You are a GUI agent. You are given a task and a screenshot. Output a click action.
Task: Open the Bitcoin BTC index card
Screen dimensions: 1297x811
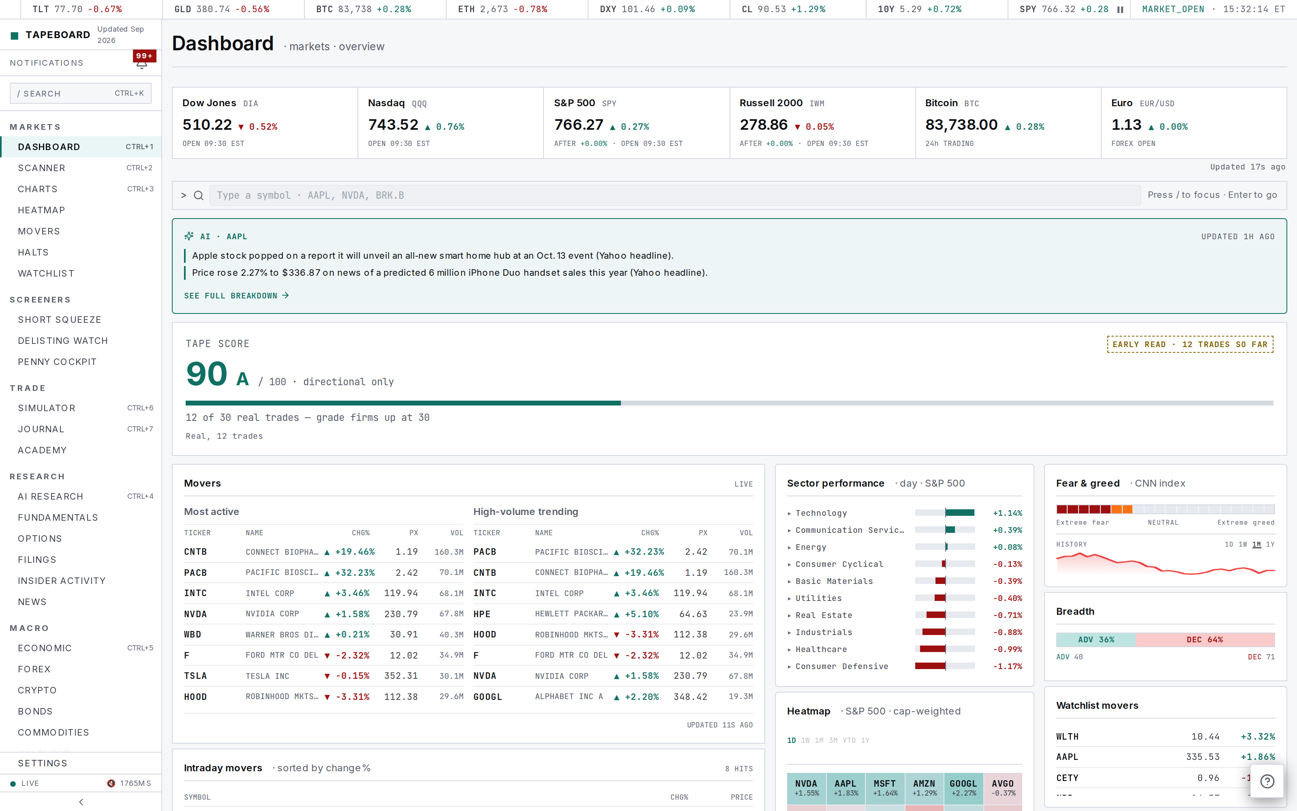(x=1008, y=123)
